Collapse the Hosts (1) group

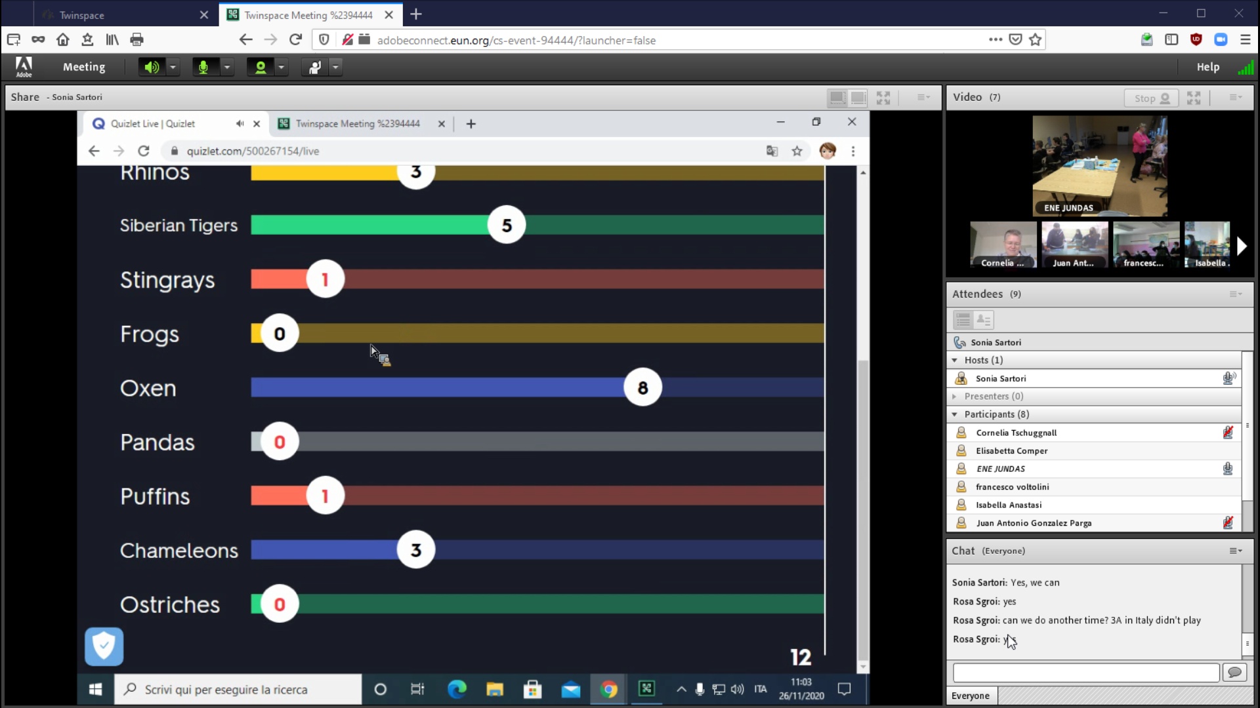pyautogui.click(x=955, y=360)
